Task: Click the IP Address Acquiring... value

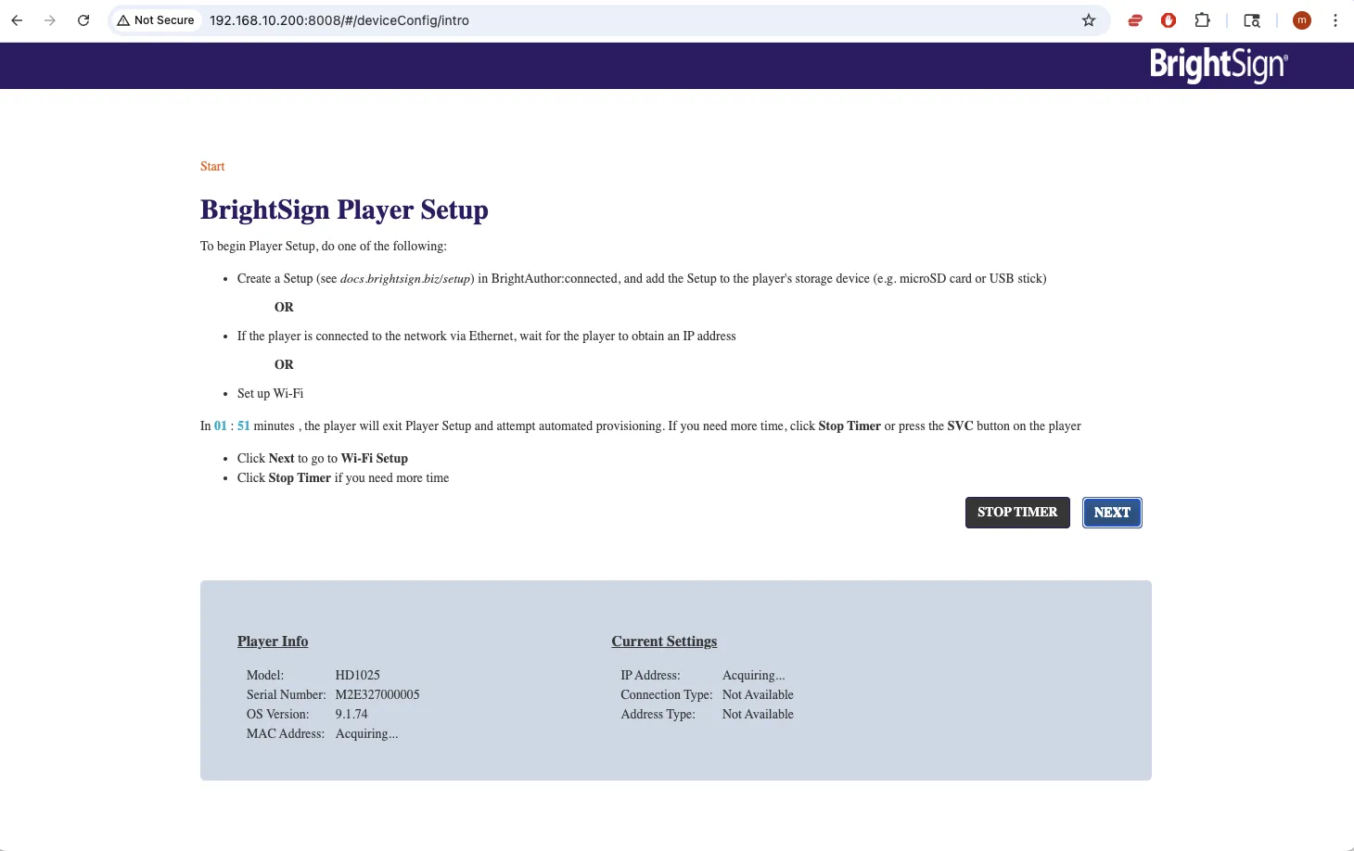Action: (x=753, y=676)
